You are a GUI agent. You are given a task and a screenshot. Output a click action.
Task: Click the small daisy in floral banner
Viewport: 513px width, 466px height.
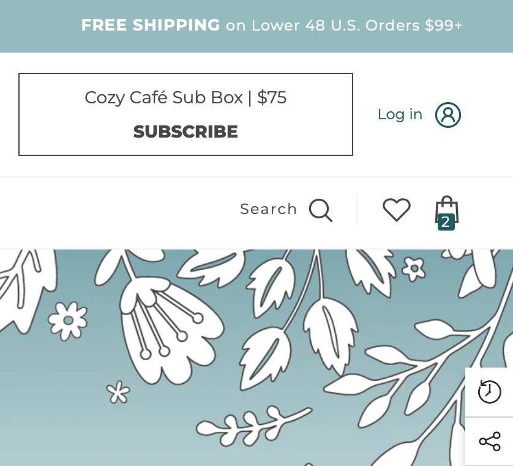click(x=68, y=320)
